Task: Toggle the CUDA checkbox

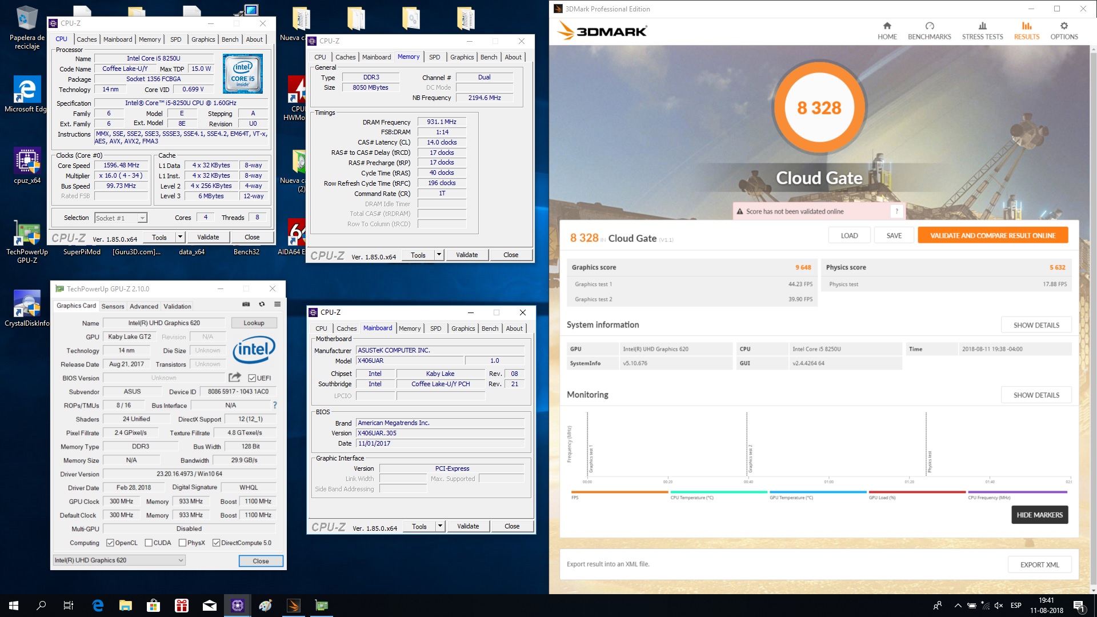Action: coord(149,543)
